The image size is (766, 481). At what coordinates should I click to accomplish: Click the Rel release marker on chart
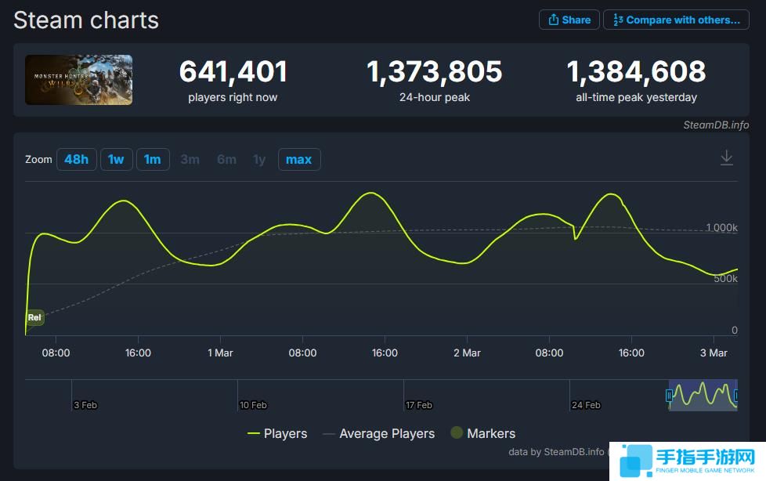point(34,317)
